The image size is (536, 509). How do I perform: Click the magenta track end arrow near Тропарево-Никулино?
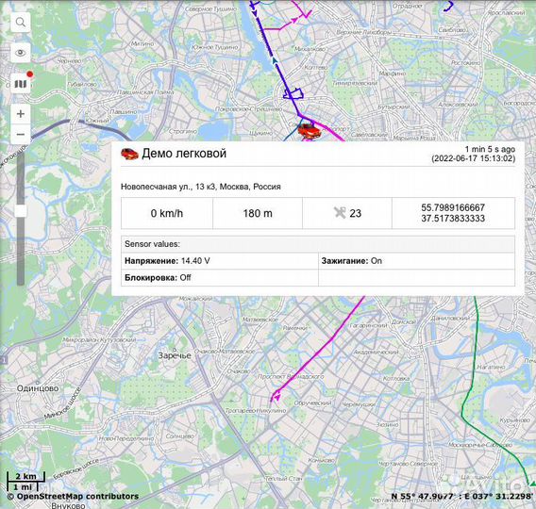(x=276, y=397)
